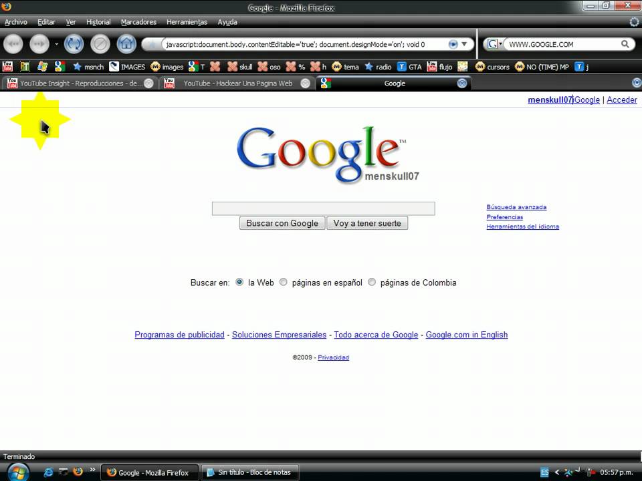Viewport: 642px width, 481px height.
Task: Open 'Todo acerca de Google' link
Action: 376,335
